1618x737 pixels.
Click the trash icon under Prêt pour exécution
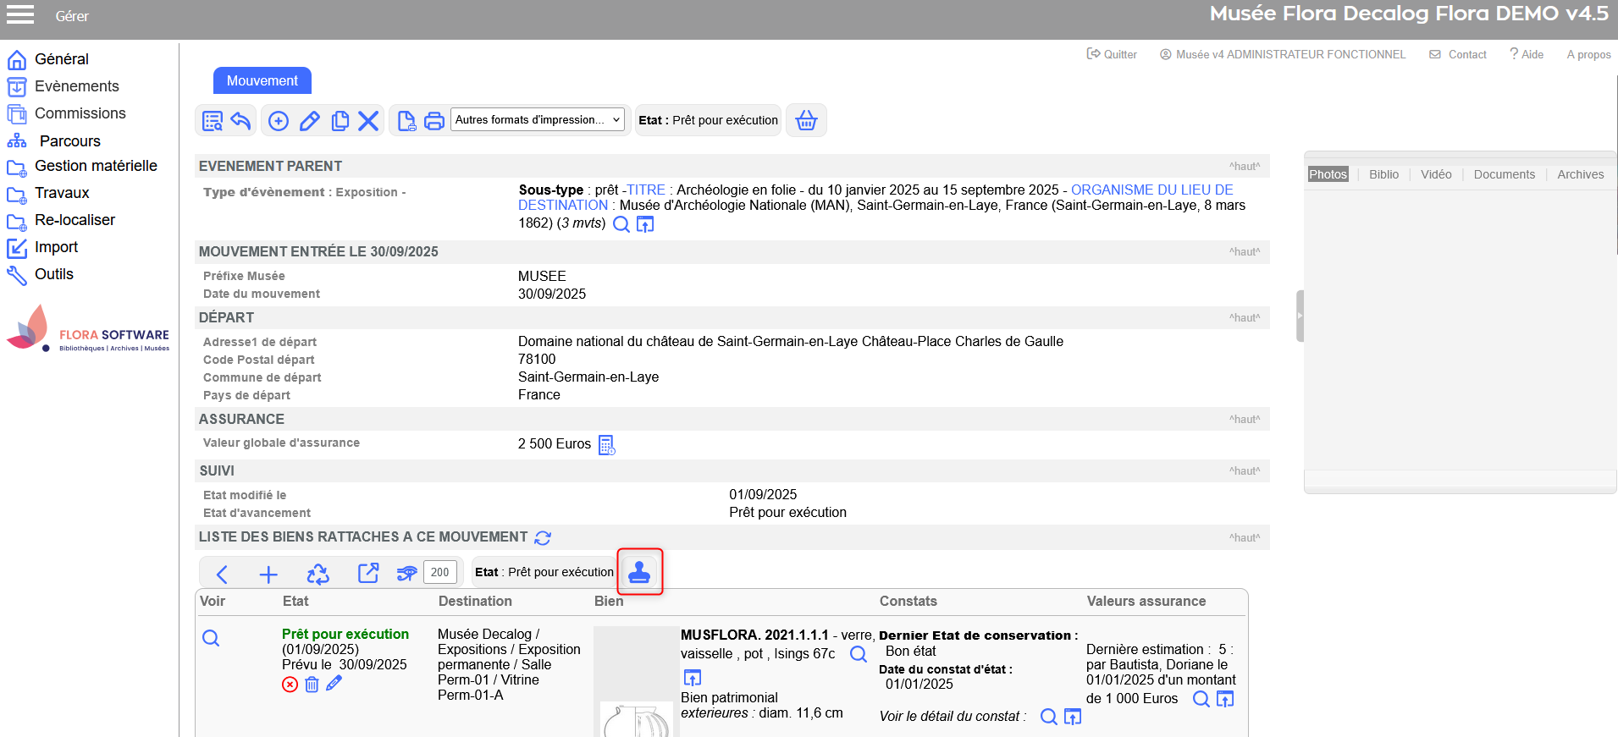click(312, 685)
